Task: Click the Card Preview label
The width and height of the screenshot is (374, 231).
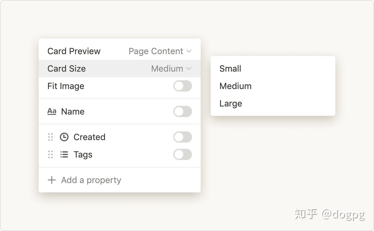Action: (x=74, y=51)
